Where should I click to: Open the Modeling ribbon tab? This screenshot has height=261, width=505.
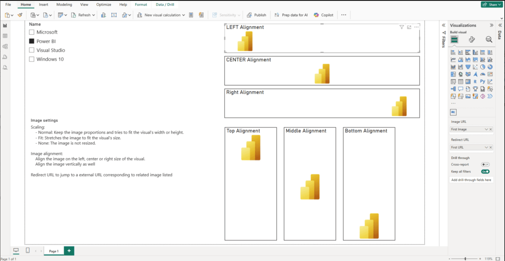click(x=64, y=5)
